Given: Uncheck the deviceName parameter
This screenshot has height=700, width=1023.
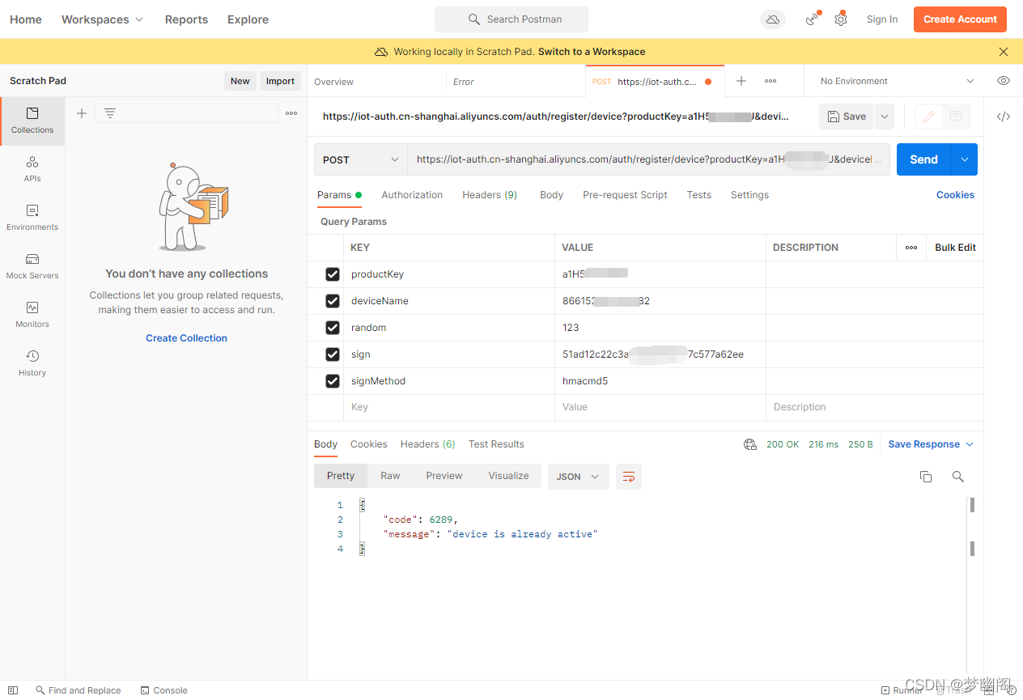Looking at the screenshot, I should coord(333,301).
